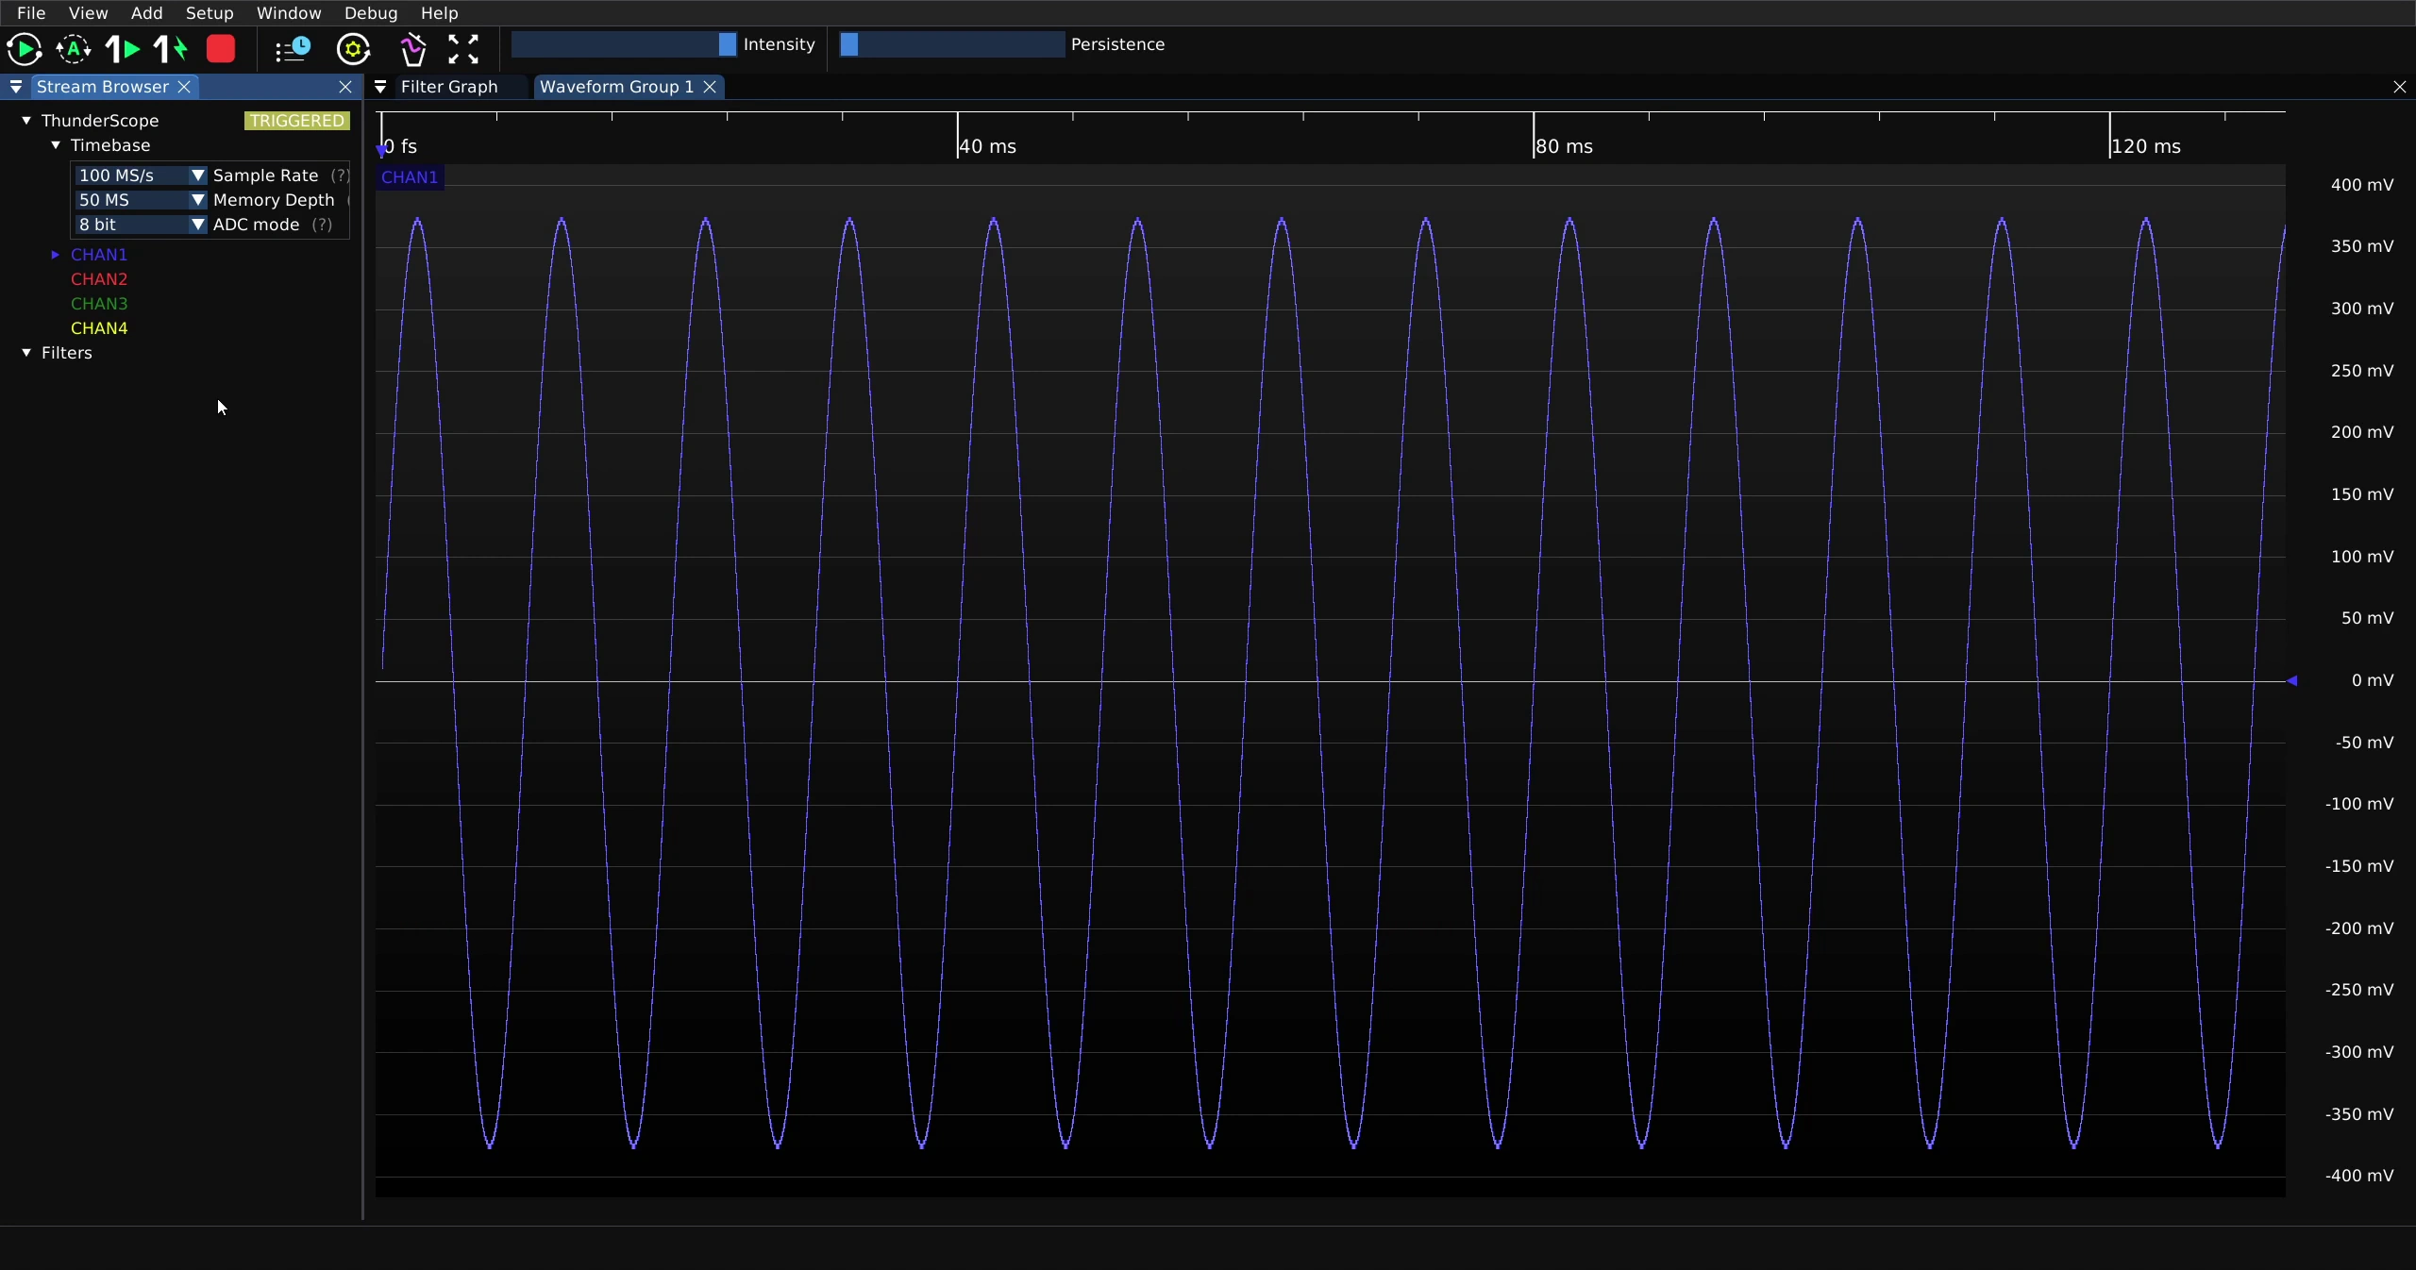Clear waveform sweeps trash icon
This screenshot has height=1270, width=2416.
412,49
